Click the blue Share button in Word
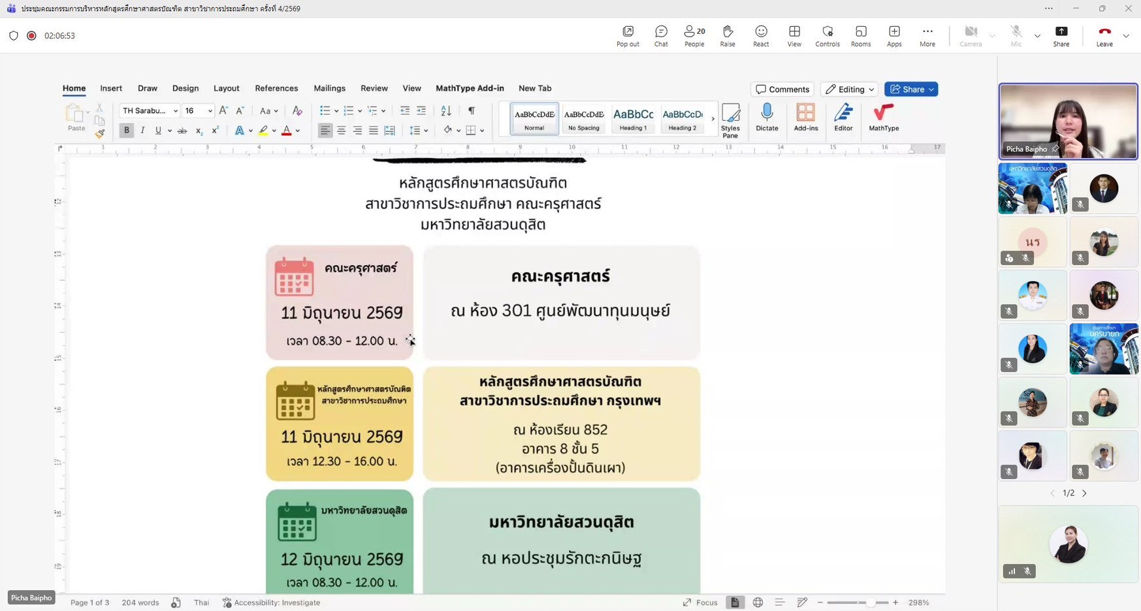1141x611 pixels. tap(911, 89)
